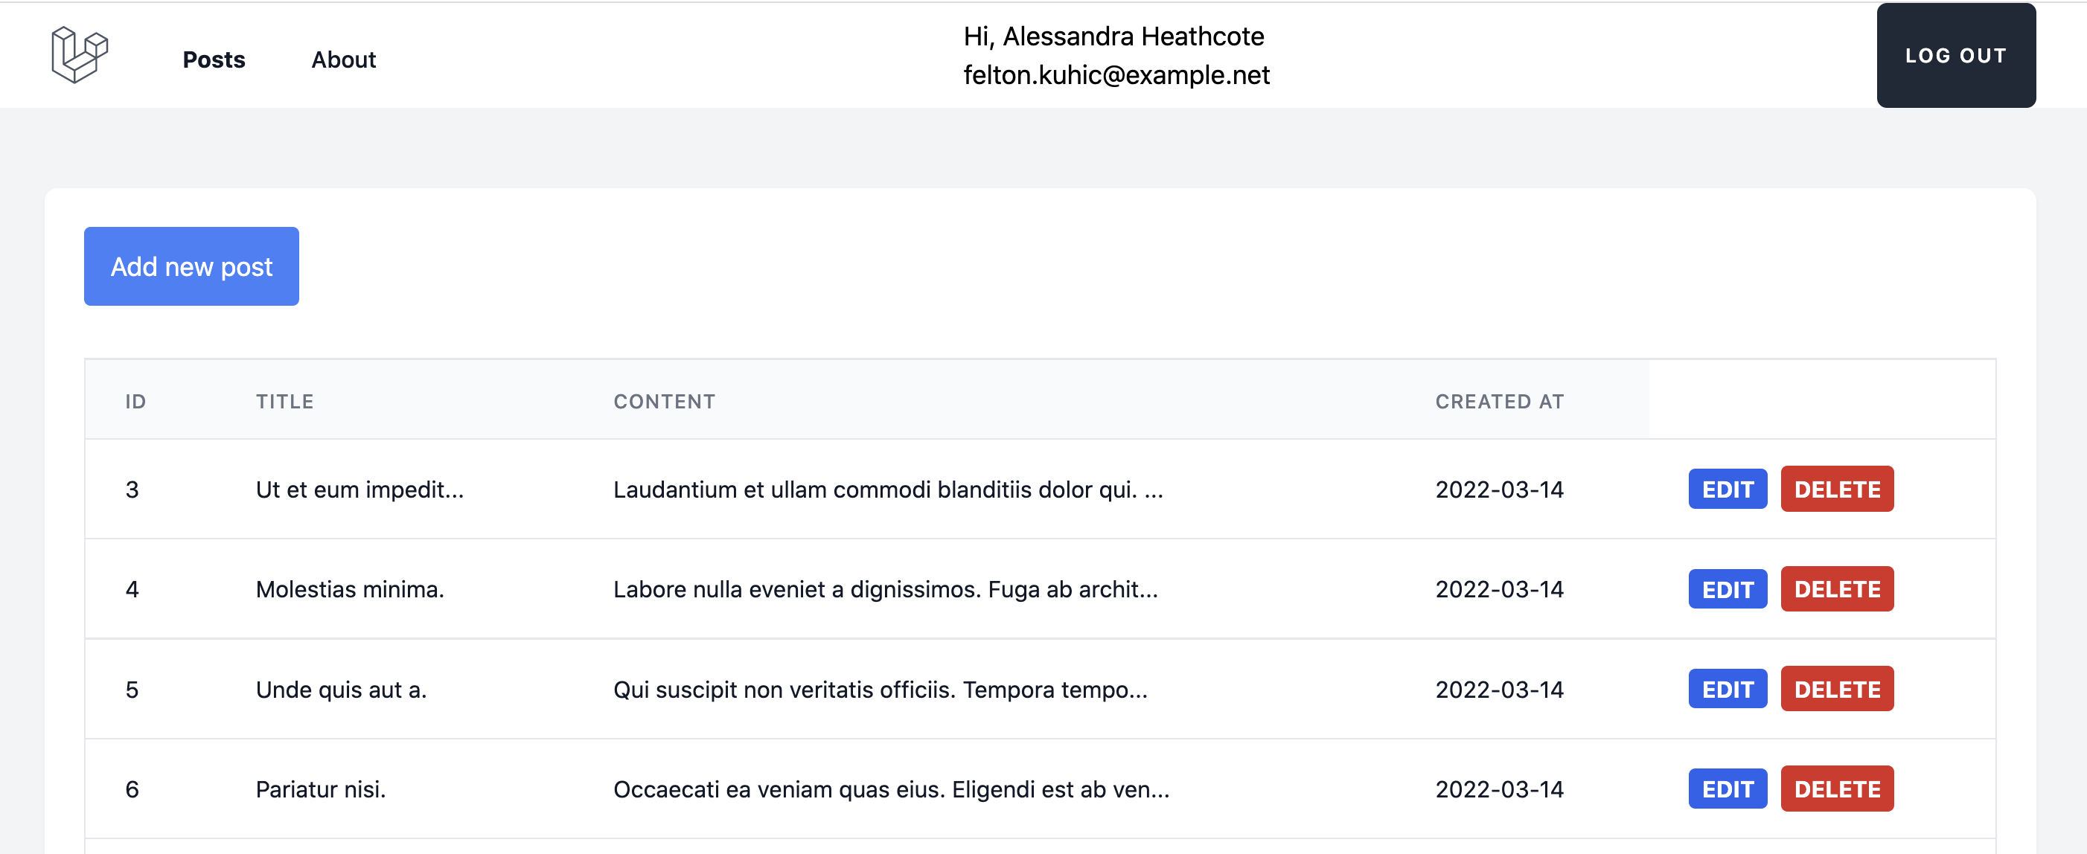Click ID cell '3'

click(132, 489)
